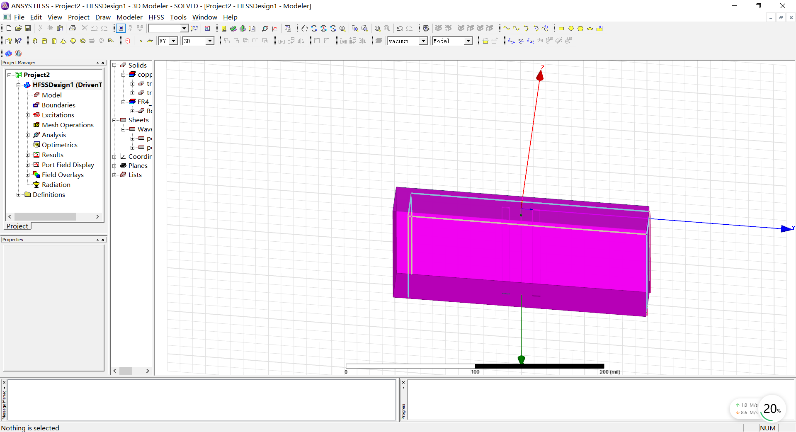Open the Tools menu
796x432 pixels.
[x=178, y=17]
